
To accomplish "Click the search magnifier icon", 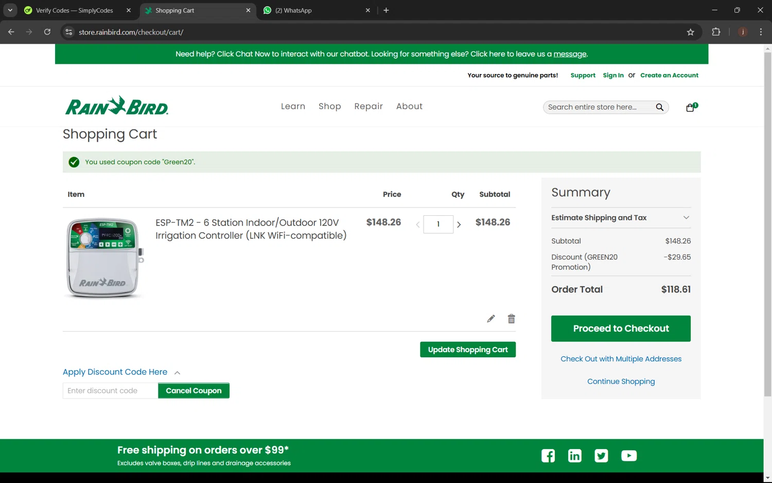I will [x=659, y=107].
